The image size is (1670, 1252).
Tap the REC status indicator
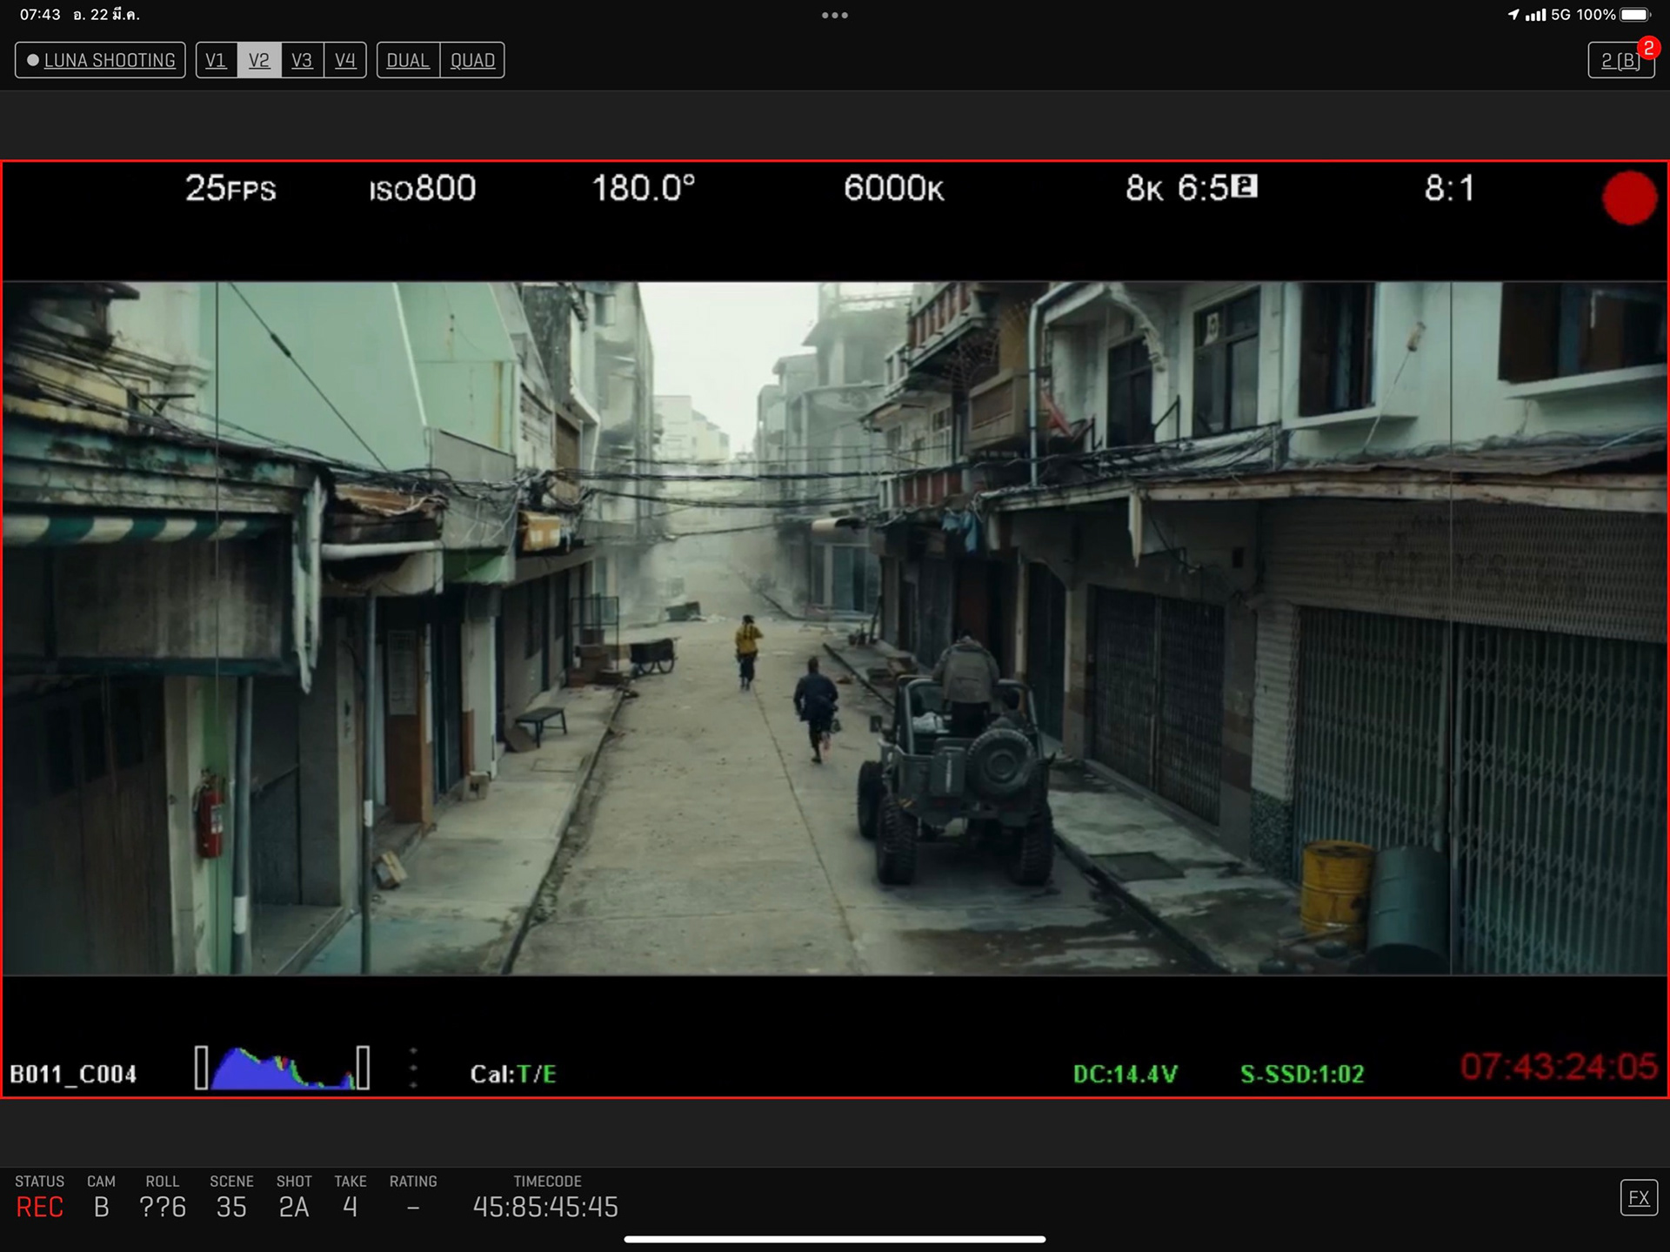[40, 1207]
